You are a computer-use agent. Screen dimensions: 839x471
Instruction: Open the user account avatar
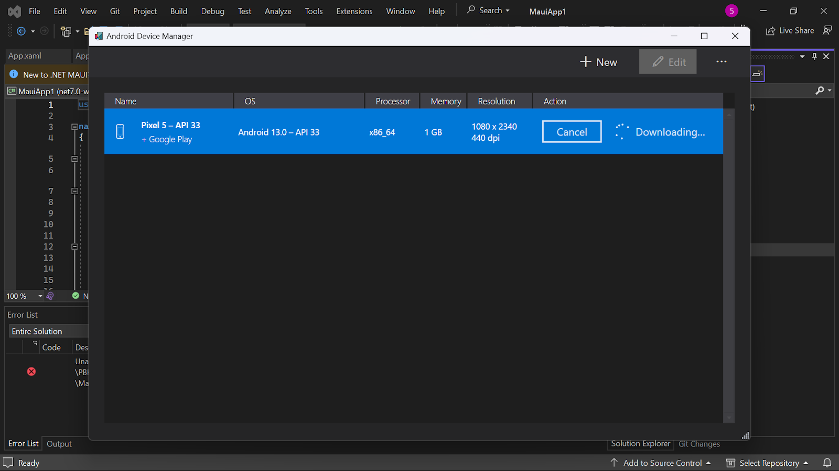click(732, 10)
